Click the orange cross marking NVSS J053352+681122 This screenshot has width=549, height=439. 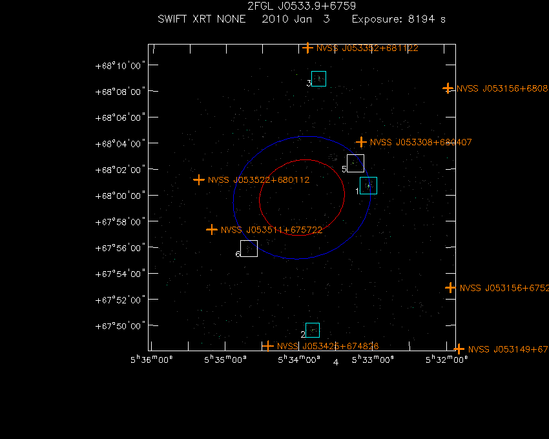click(x=307, y=48)
